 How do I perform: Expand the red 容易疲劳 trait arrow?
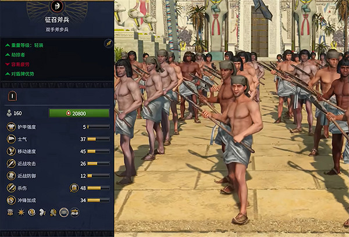pos(8,65)
